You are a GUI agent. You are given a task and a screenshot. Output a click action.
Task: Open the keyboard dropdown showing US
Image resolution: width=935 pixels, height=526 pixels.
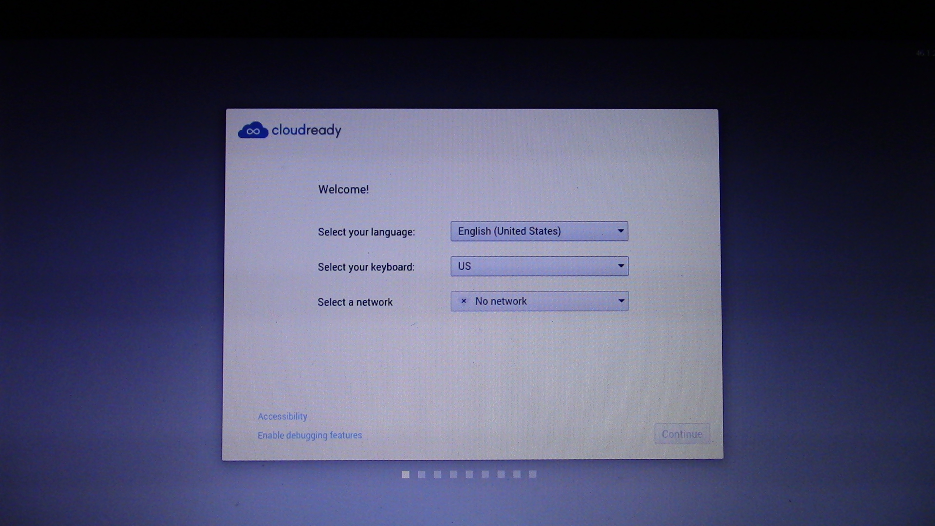(539, 266)
